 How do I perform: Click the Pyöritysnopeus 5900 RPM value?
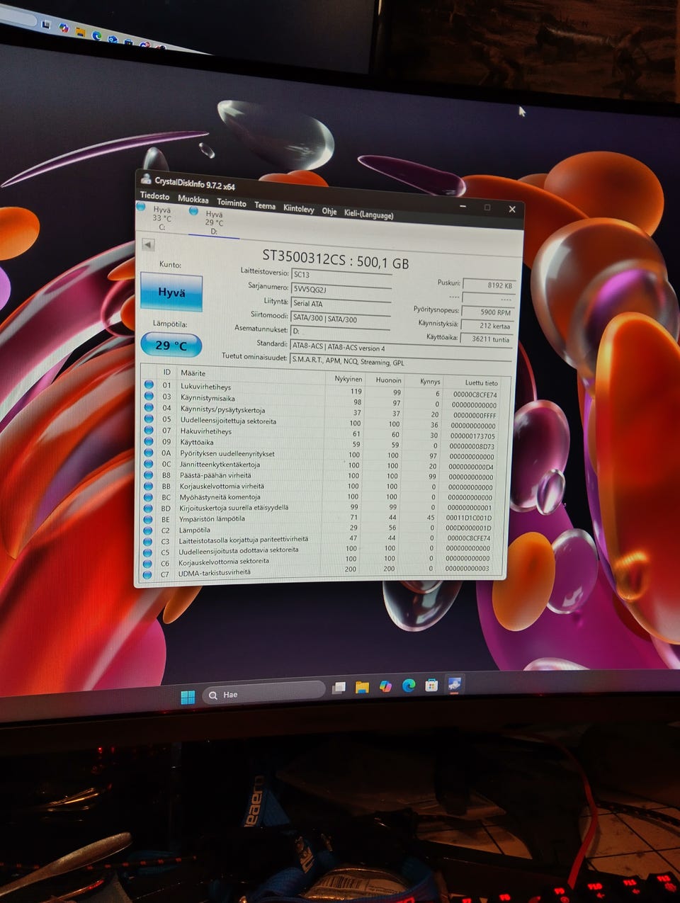[488, 312]
